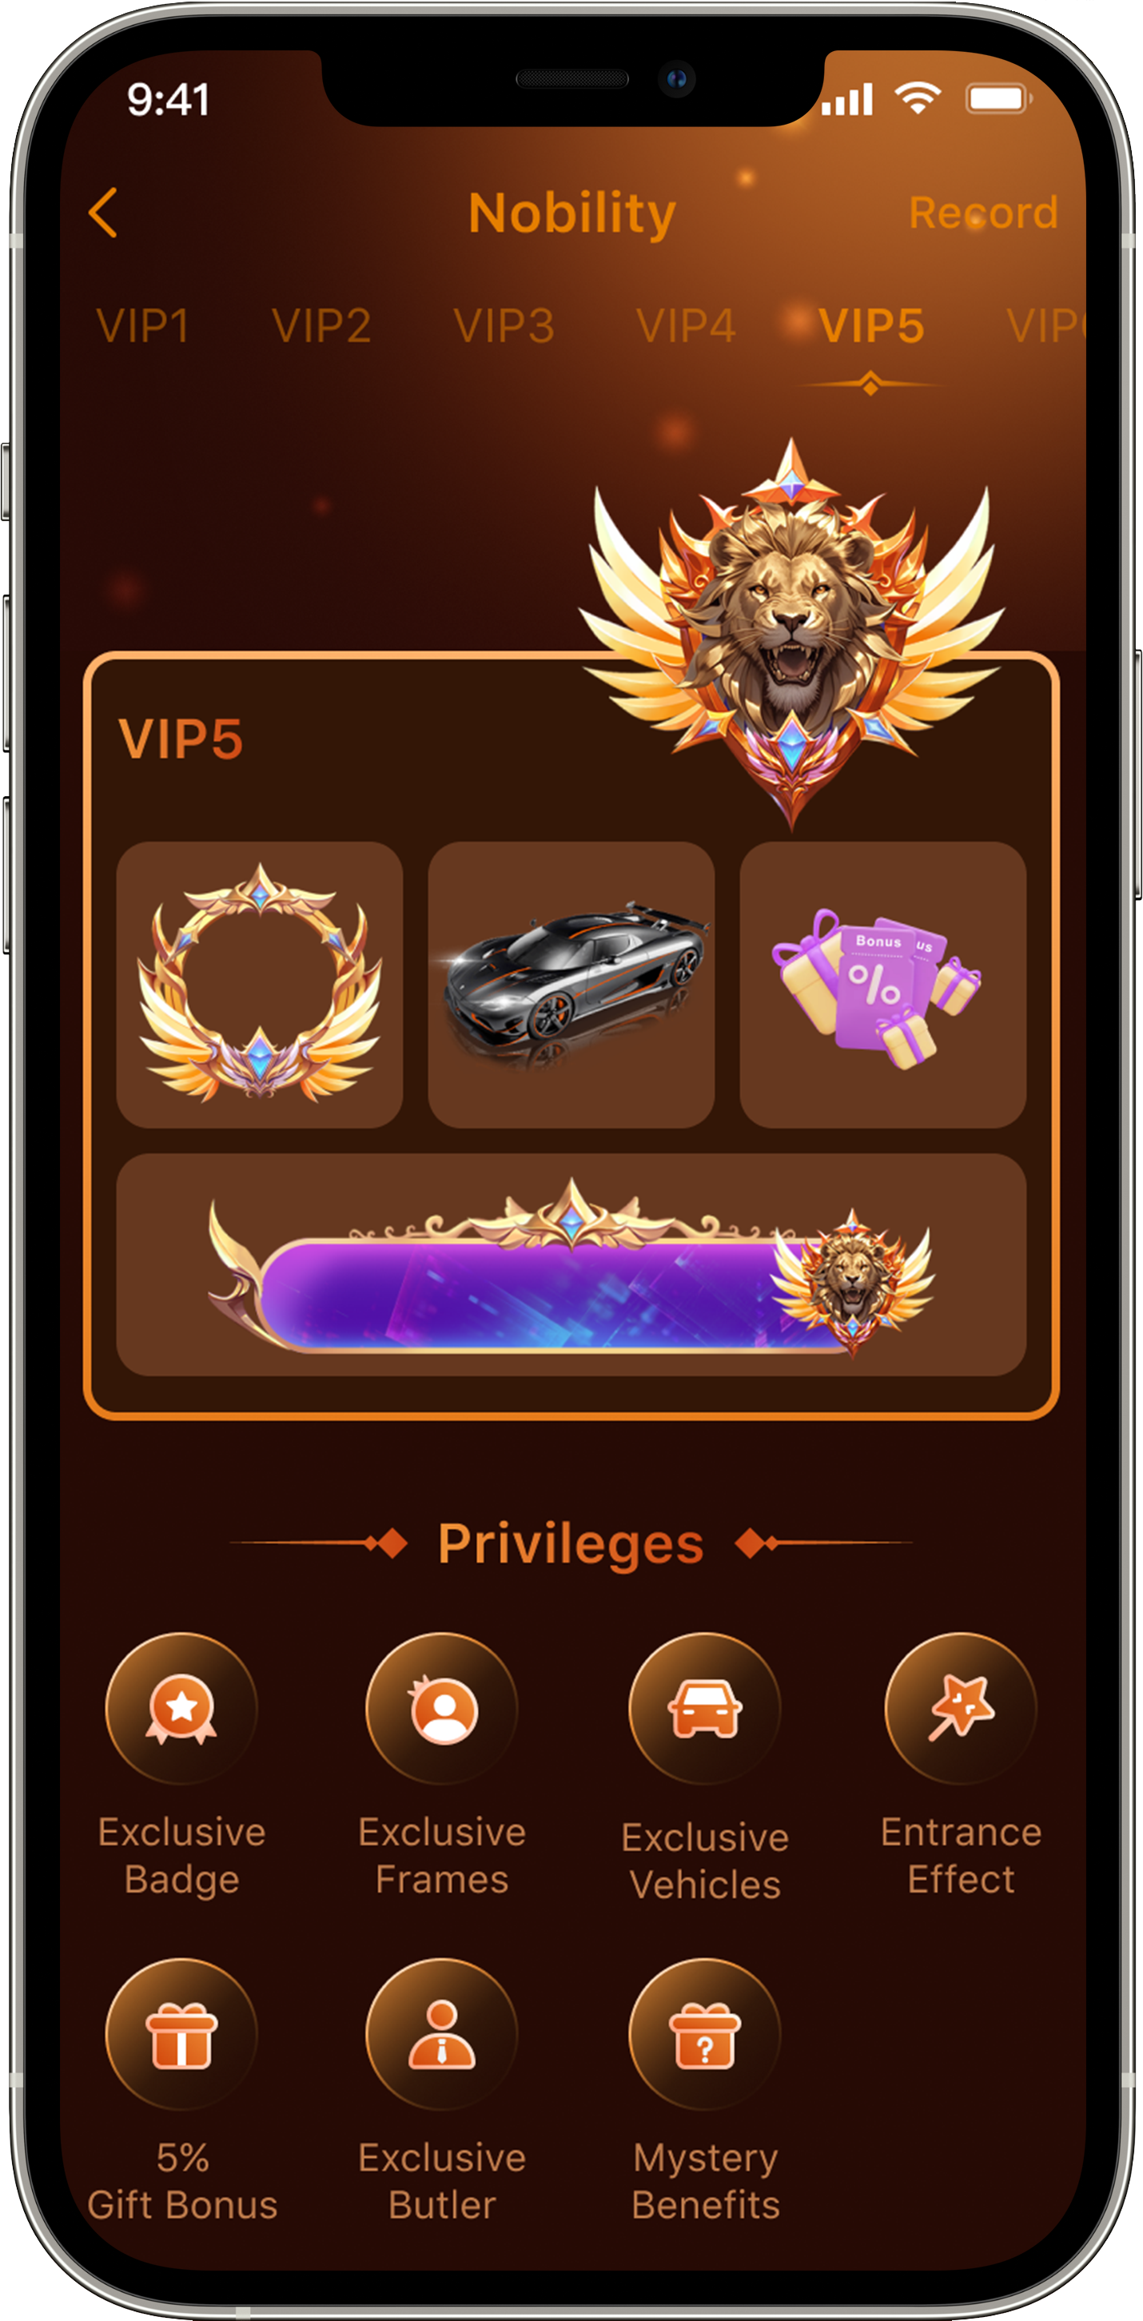The width and height of the screenshot is (1143, 2321).
Task: Select the Exclusive Butler icon
Action: [x=442, y=2035]
